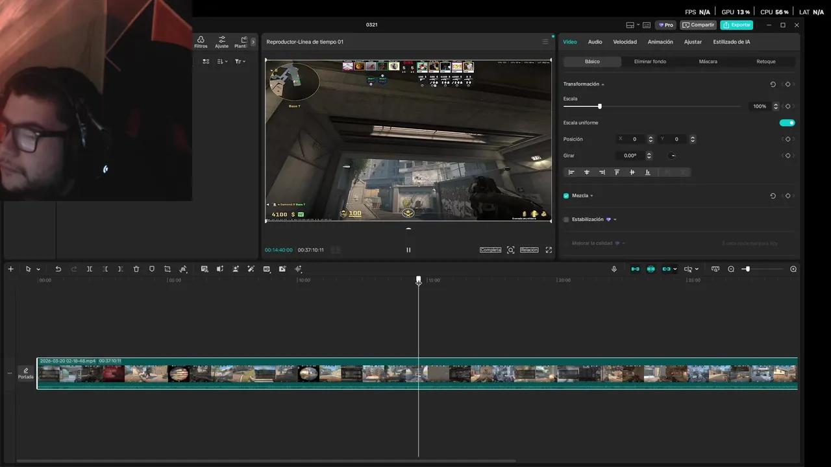
Task: Open the media filter dropdown
Action: pyautogui.click(x=240, y=62)
